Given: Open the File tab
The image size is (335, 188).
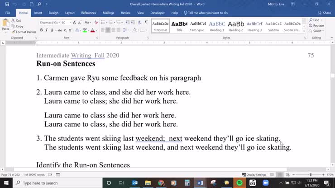Looking at the screenshot, I should pos(8,13).
